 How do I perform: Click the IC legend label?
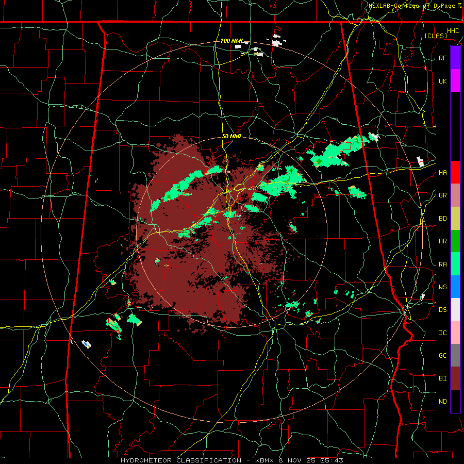442,333
